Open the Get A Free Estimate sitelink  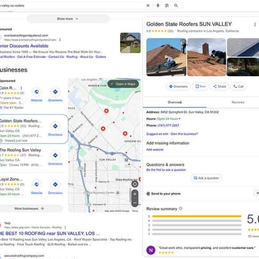[x=32, y=57]
